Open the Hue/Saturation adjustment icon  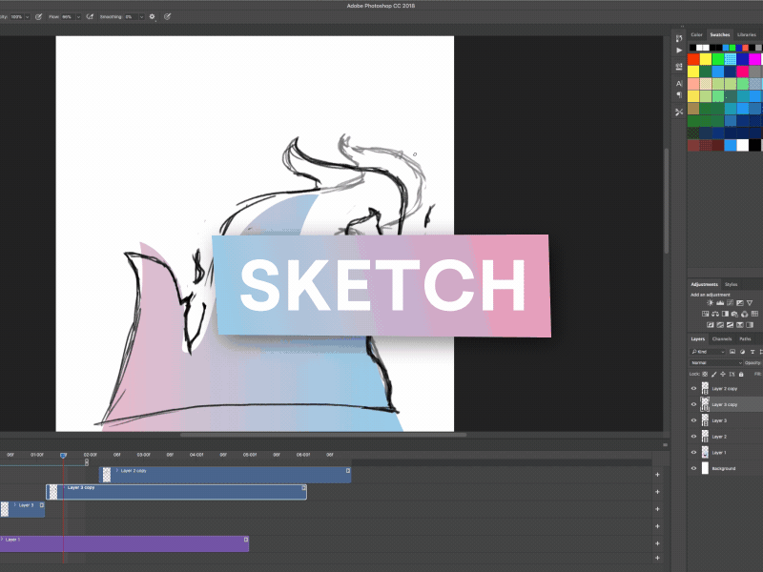(705, 314)
